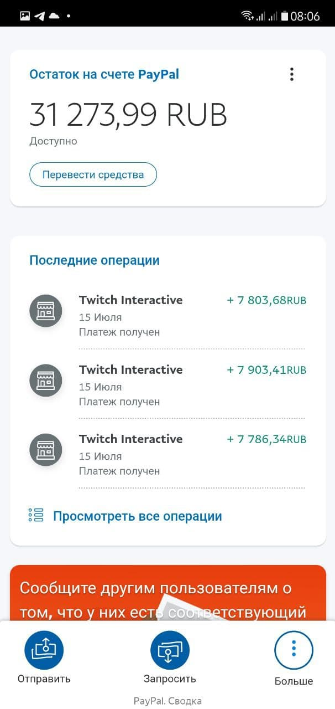Viewport: 335px width, 709px height.
Task: Open the Twitch Interactive payment of 7 903,41 RUB
Action: 131,369
